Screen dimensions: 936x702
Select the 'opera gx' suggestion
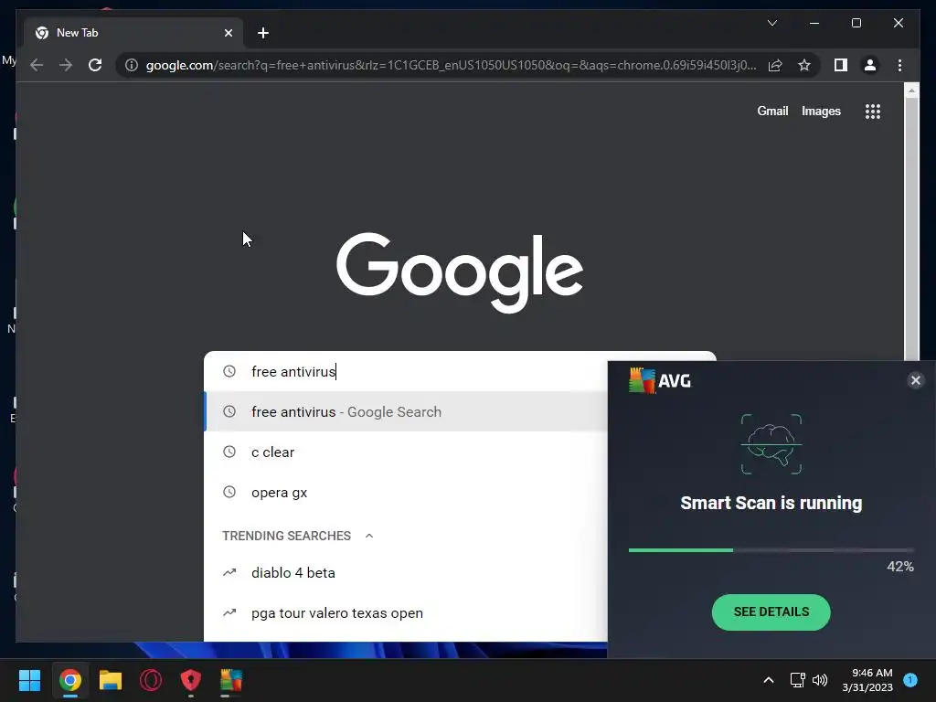[x=406, y=493]
